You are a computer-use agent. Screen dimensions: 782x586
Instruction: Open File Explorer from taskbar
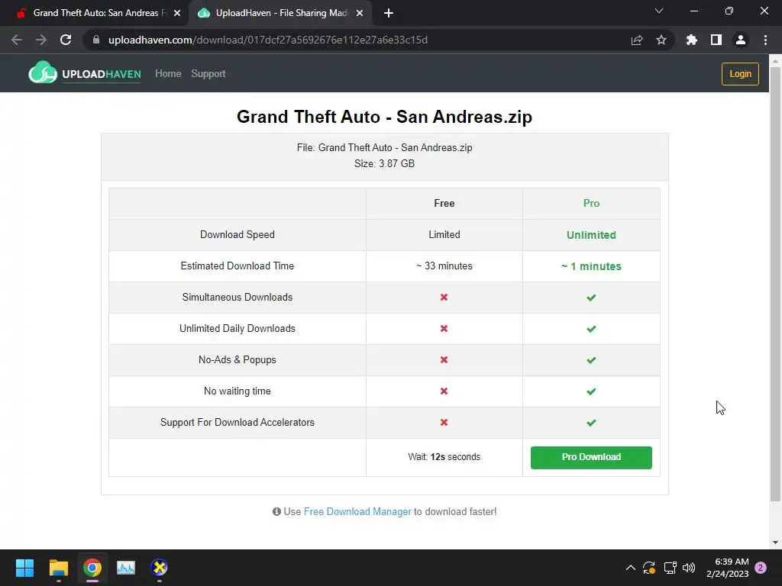click(x=58, y=568)
